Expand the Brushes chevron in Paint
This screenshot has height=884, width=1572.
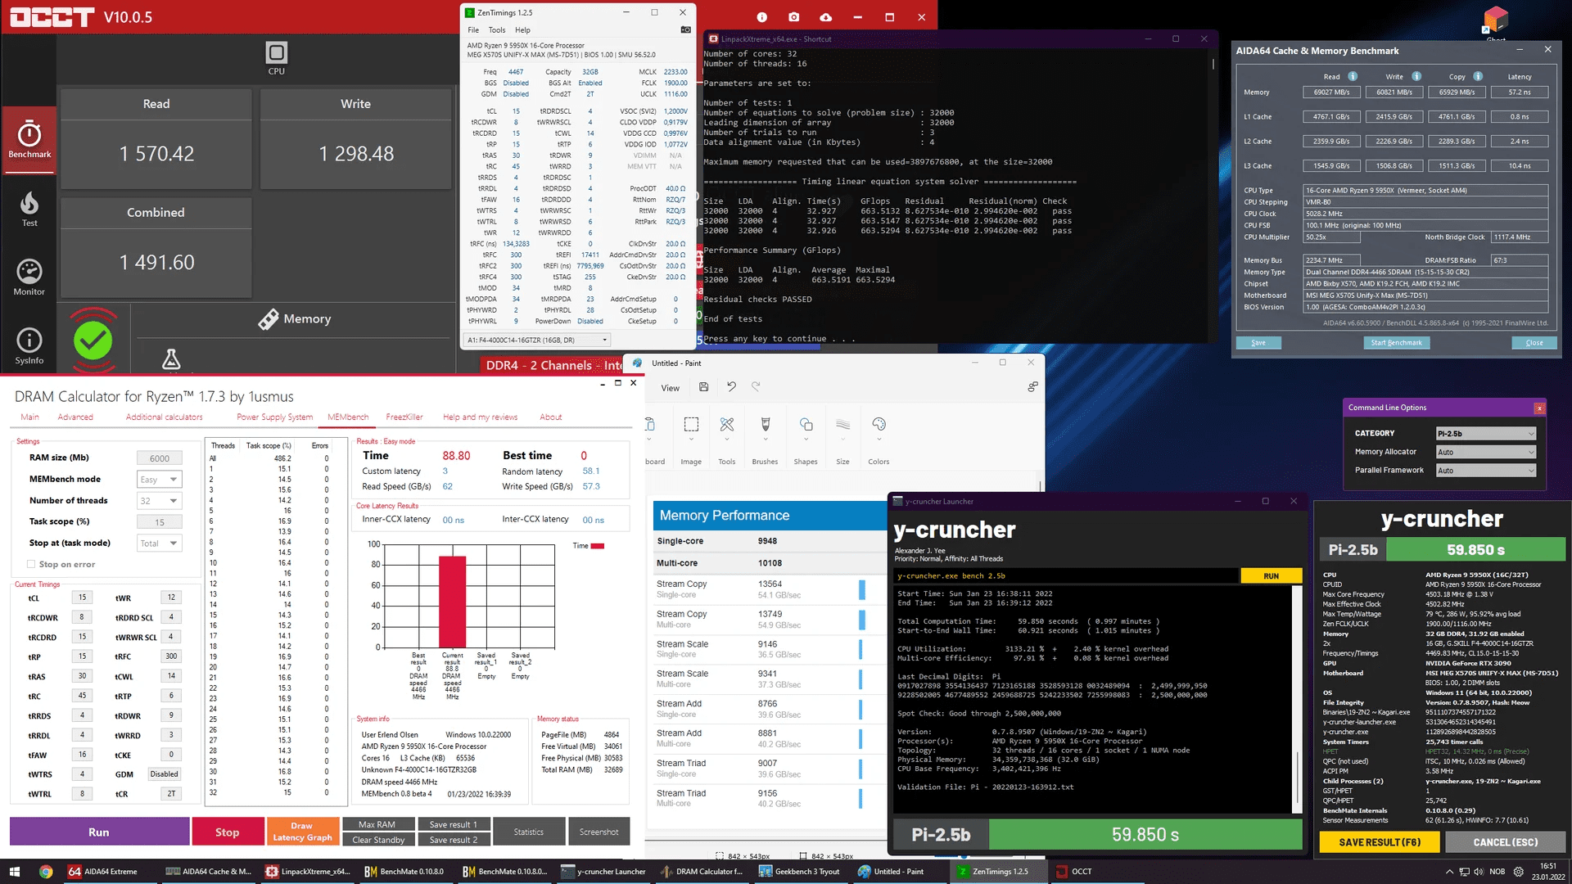766,440
